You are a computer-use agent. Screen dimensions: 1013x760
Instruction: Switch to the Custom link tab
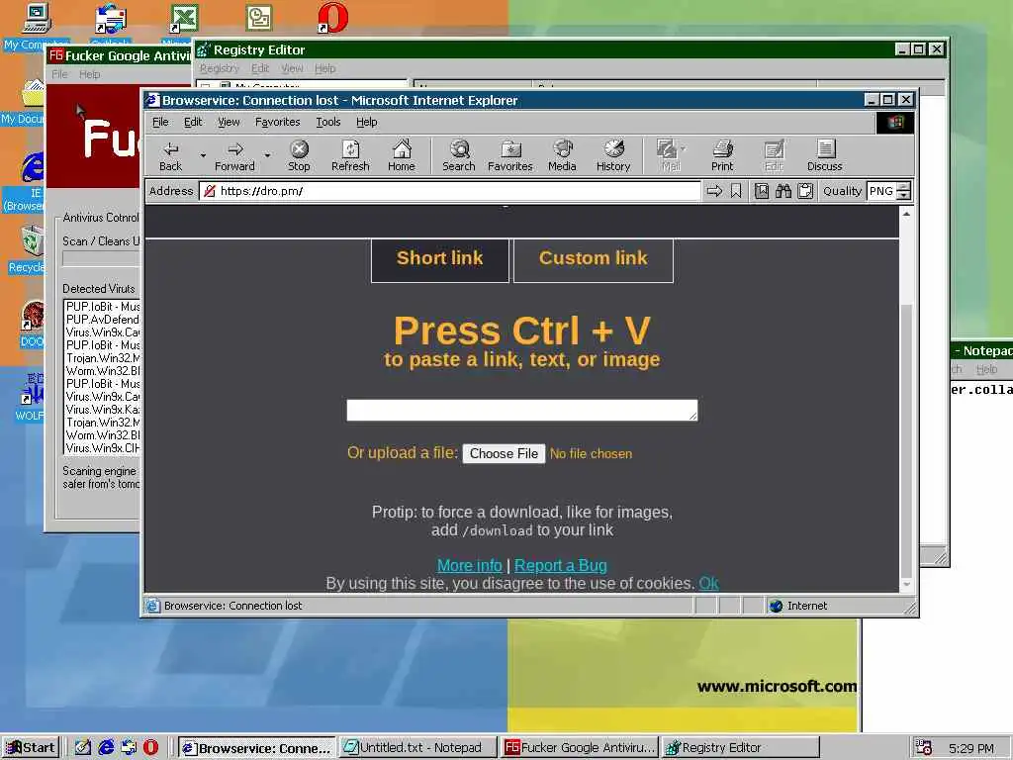point(594,260)
